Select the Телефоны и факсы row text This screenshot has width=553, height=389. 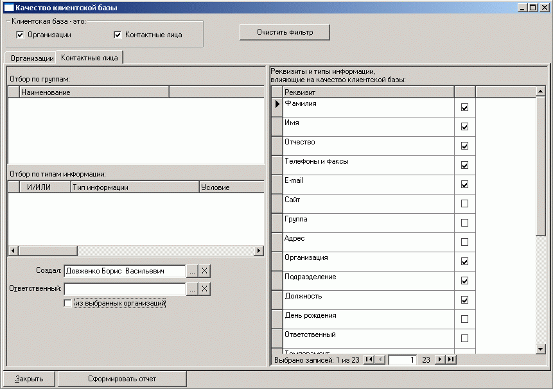[317, 161]
